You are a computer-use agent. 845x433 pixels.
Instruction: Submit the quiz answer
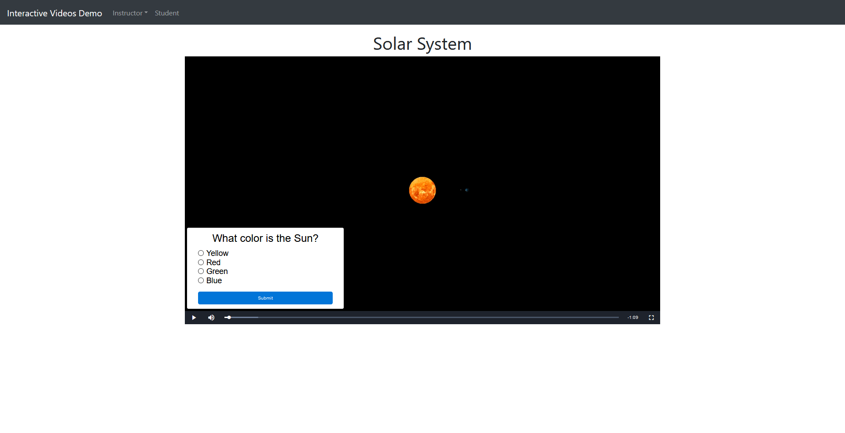tap(265, 298)
